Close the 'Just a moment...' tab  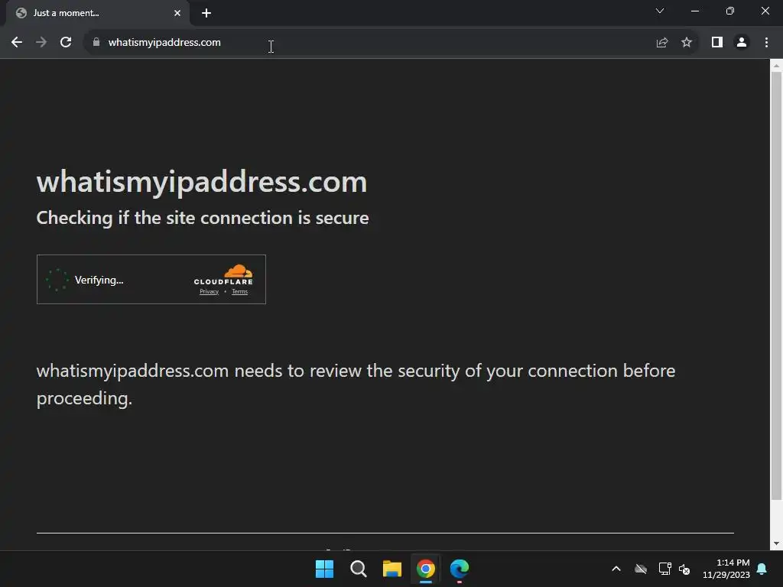coord(177,13)
